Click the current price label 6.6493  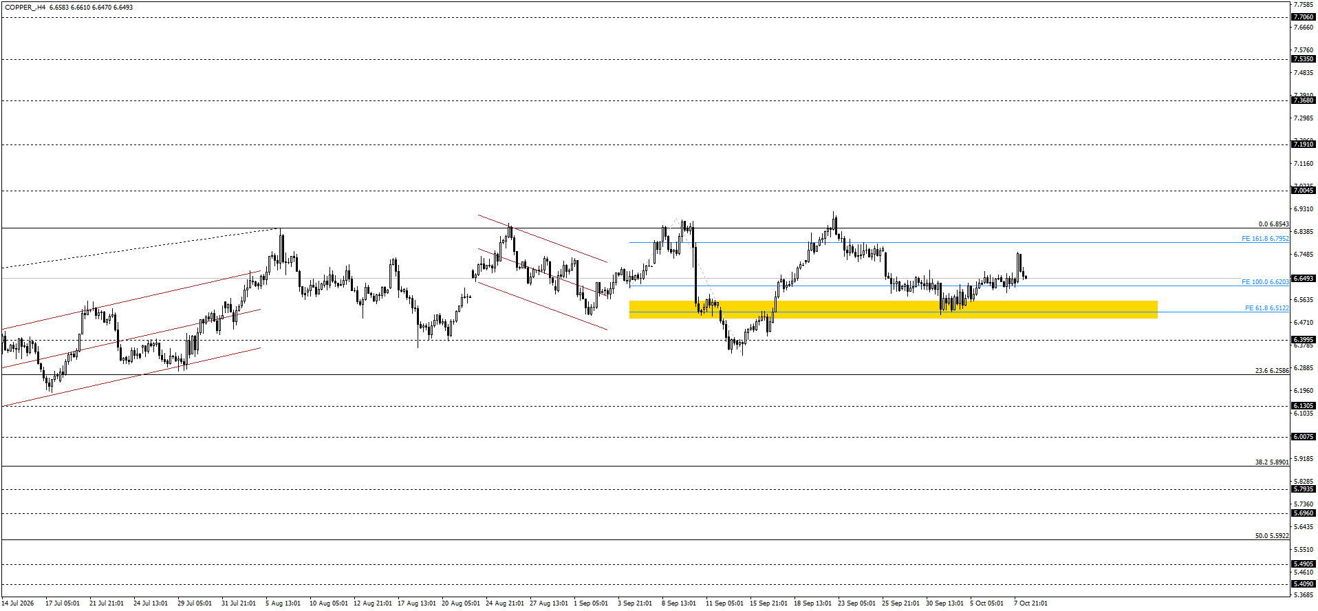coord(1304,279)
